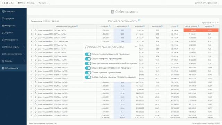The width and height of the screenshot is (222, 125).
Task: Open the Помощь dropdown menu
Action: coord(32,3)
